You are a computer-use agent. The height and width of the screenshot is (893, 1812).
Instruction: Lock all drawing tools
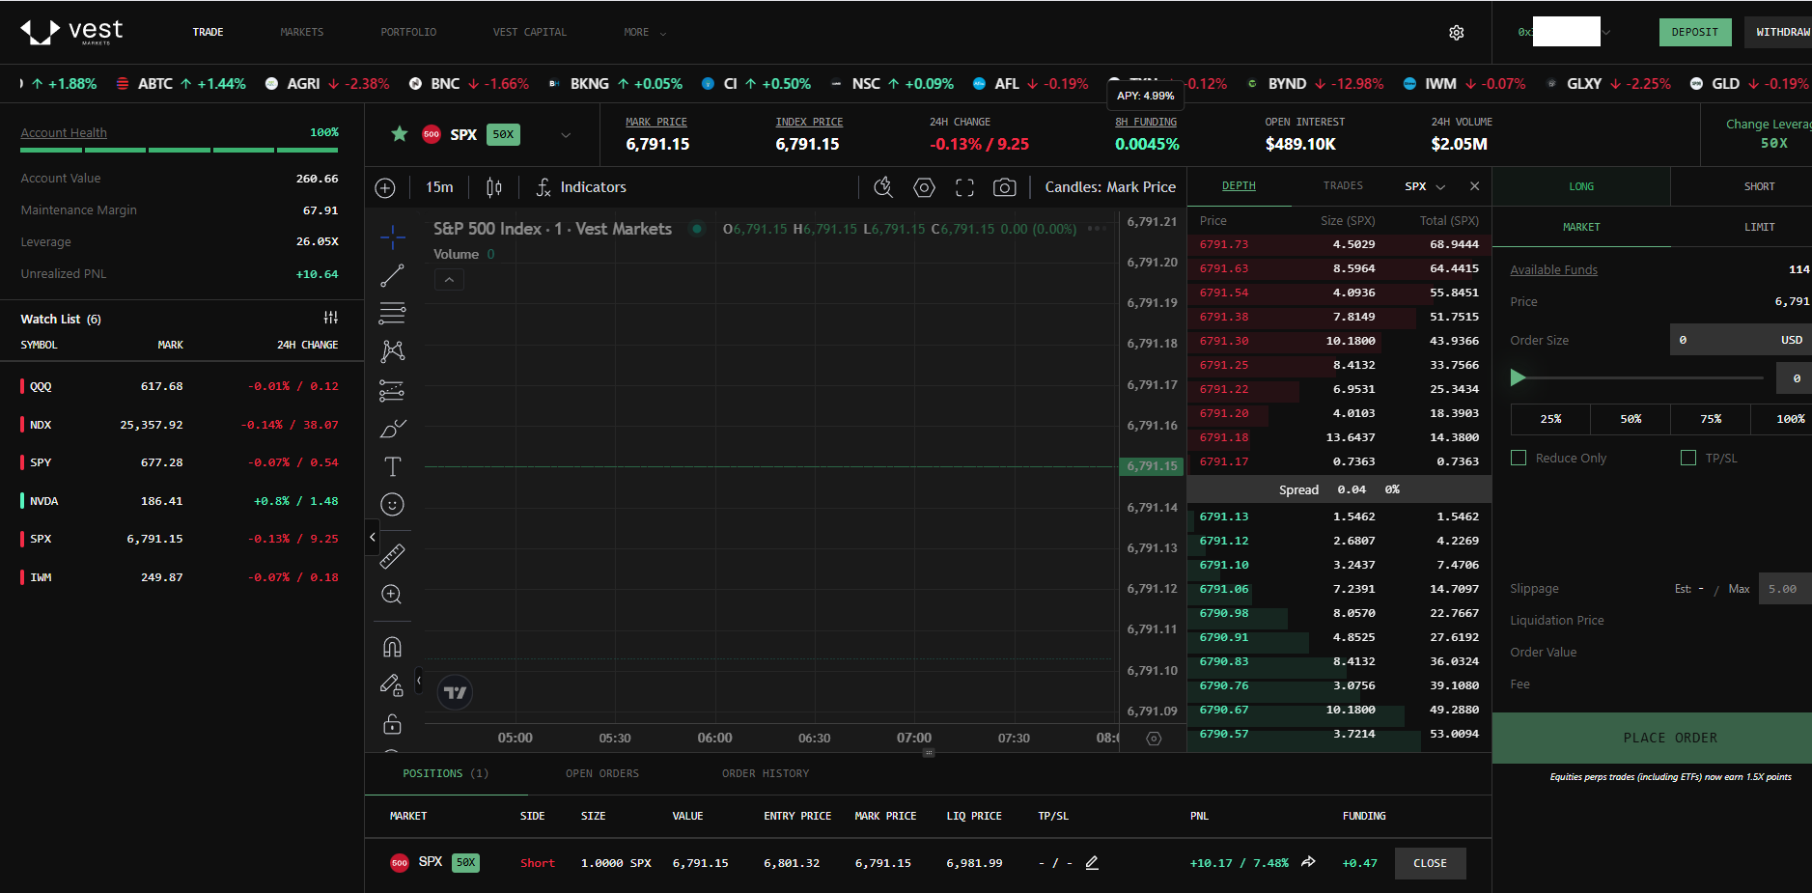click(x=392, y=723)
